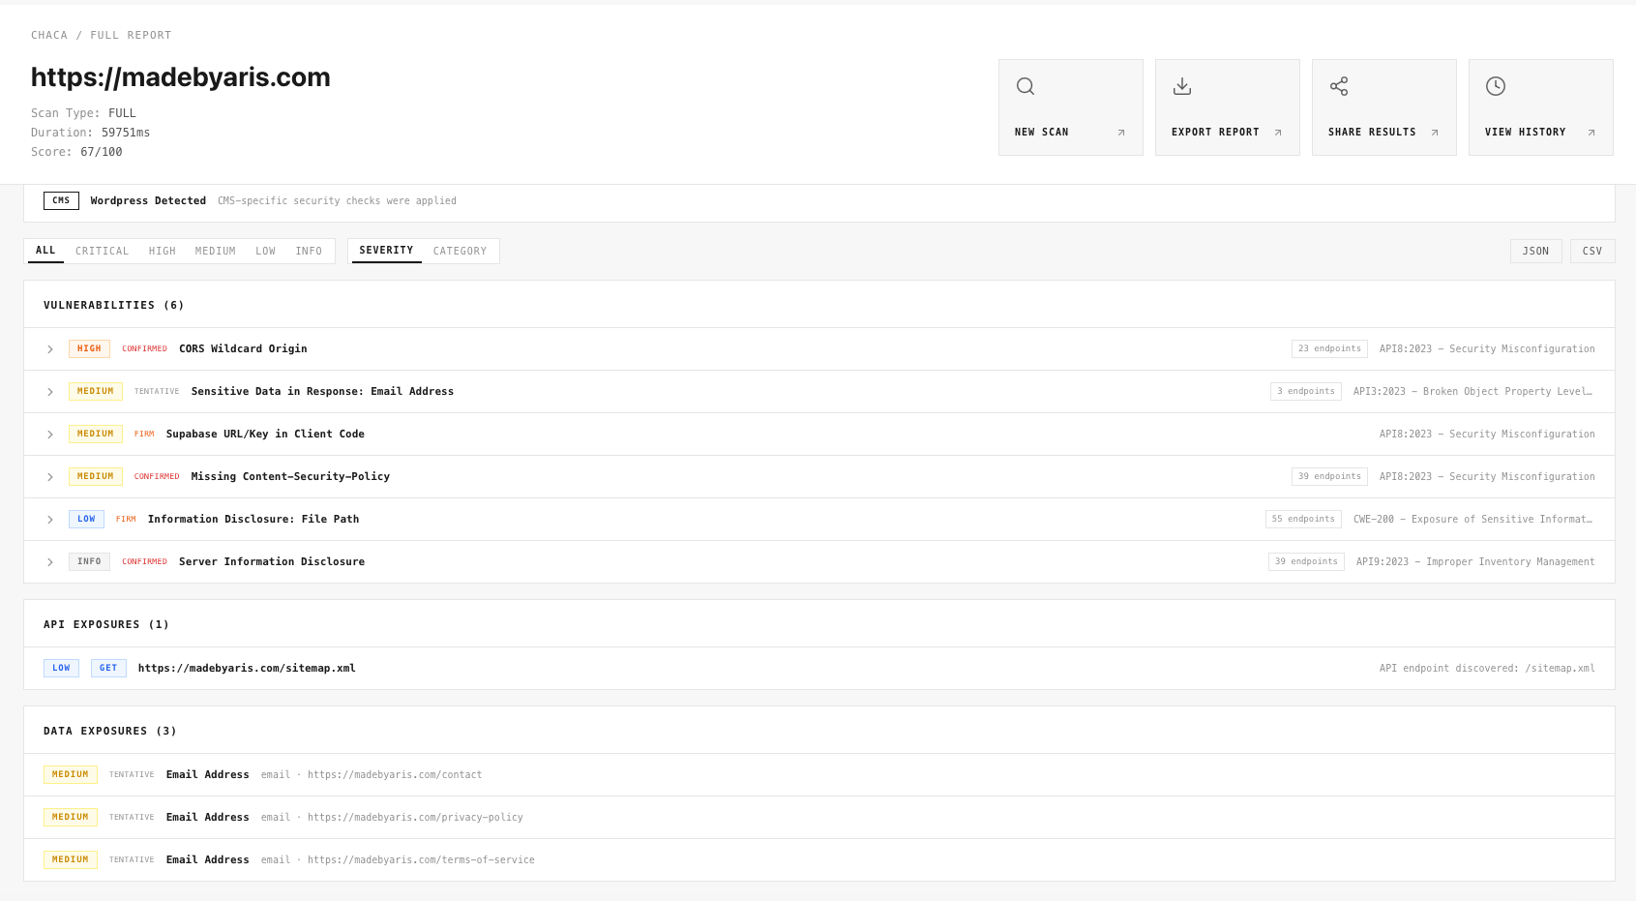Image resolution: width=1636 pixels, height=901 pixels.
Task: Click the clock icon on View History
Action: (1496, 86)
